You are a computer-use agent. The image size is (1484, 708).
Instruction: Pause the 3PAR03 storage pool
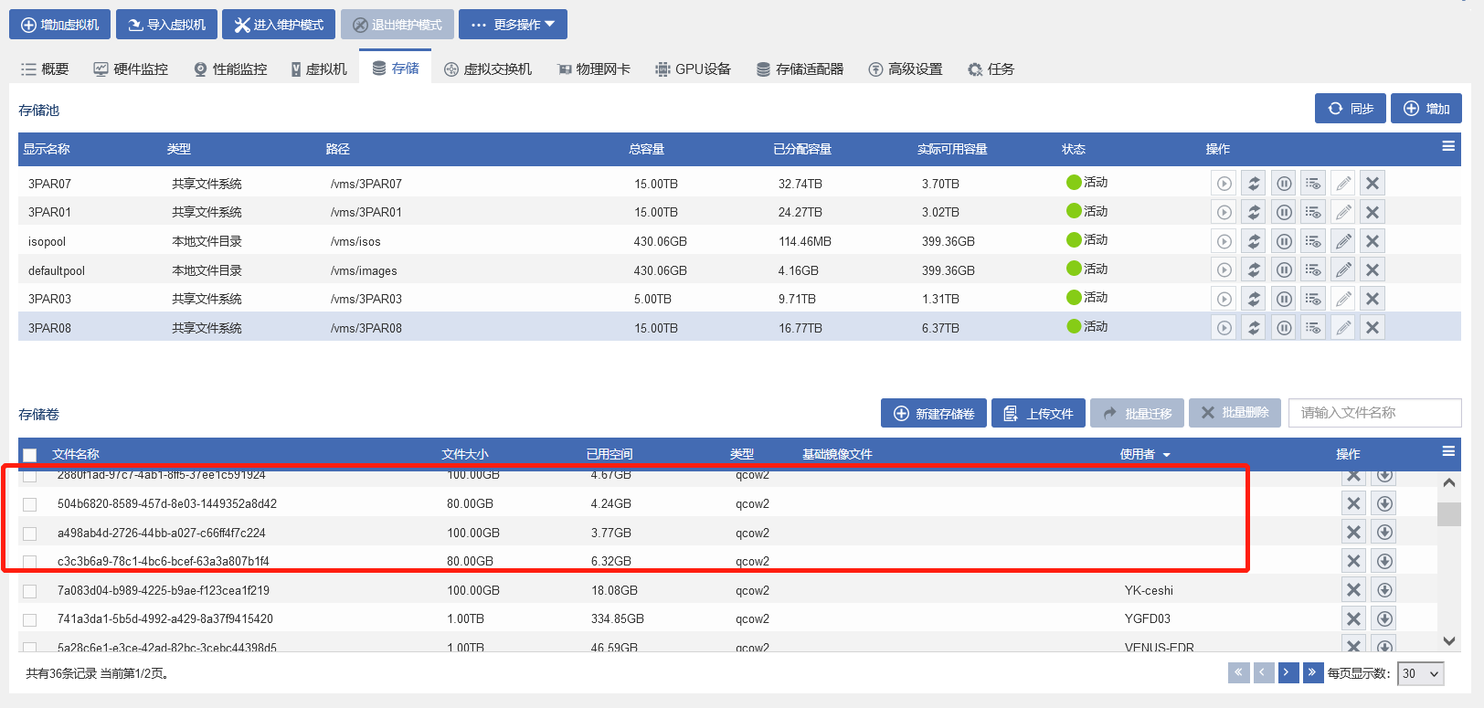coord(1284,299)
